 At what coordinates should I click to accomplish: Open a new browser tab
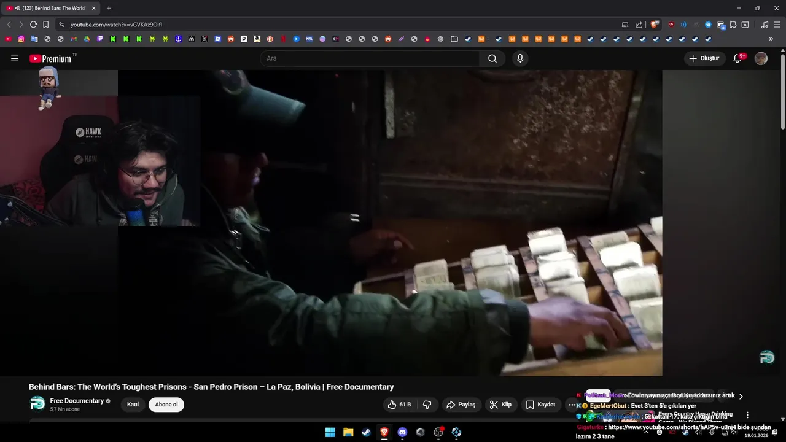click(x=109, y=8)
